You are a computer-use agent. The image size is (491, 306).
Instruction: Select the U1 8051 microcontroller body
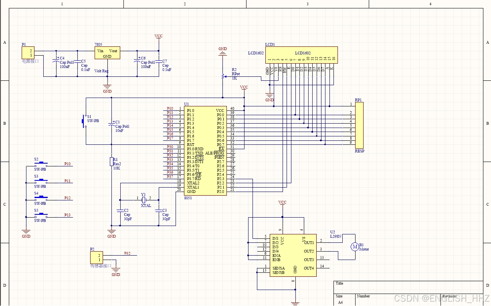click(205, 151)
